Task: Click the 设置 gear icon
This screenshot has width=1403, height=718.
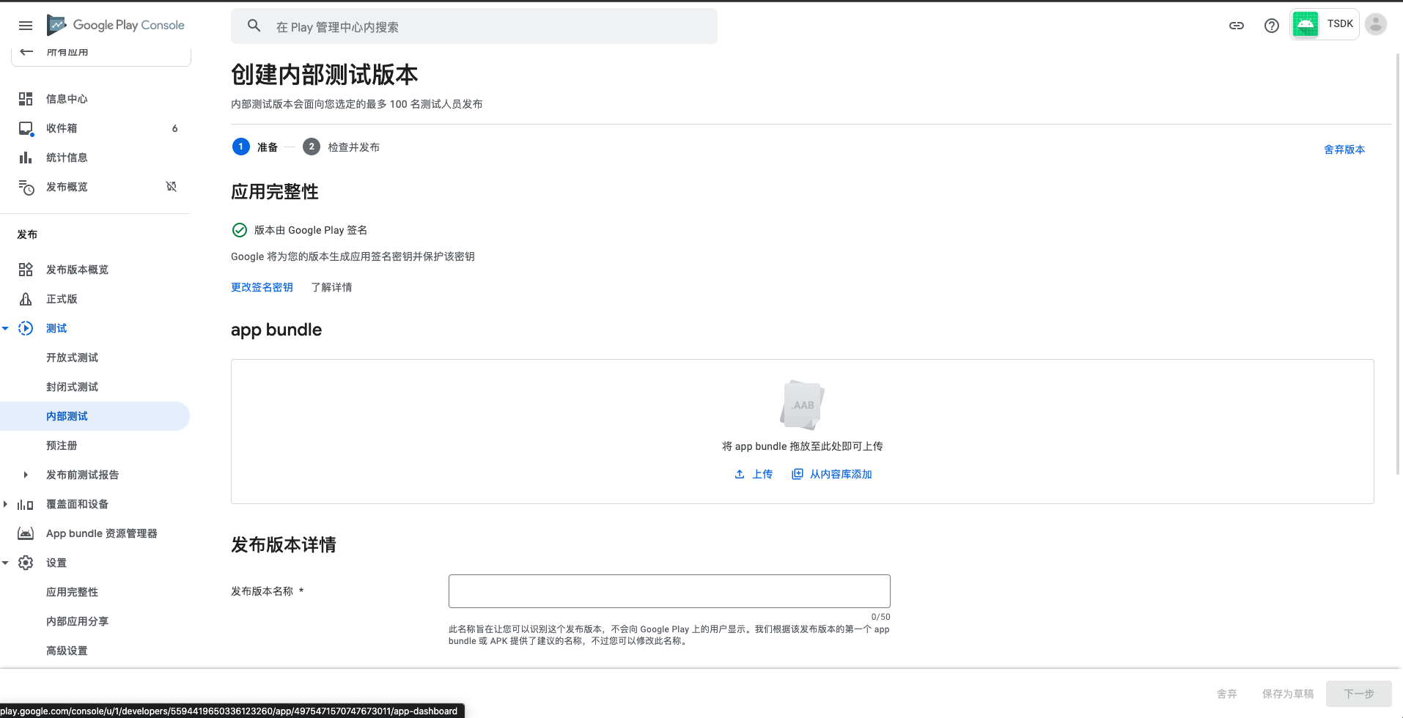Action: (x=26, y=563)
